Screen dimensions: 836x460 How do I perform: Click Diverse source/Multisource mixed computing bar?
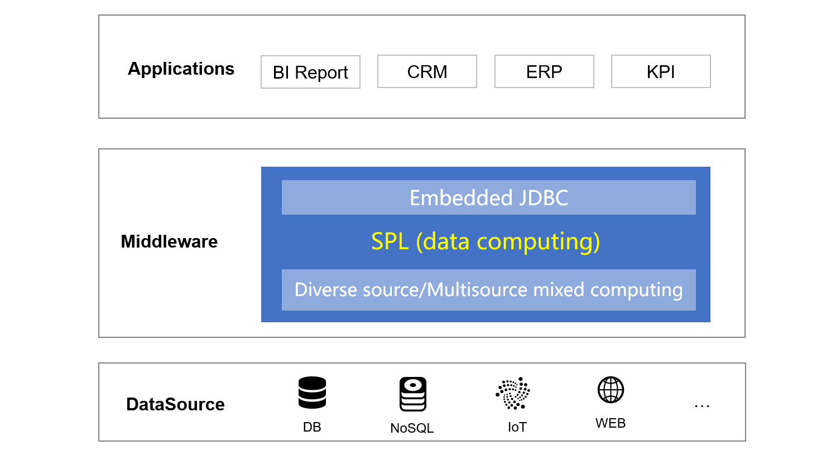point(488,290)
